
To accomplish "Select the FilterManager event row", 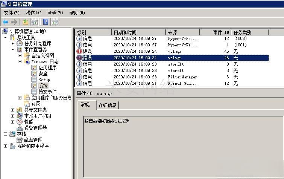I will 172,77.
